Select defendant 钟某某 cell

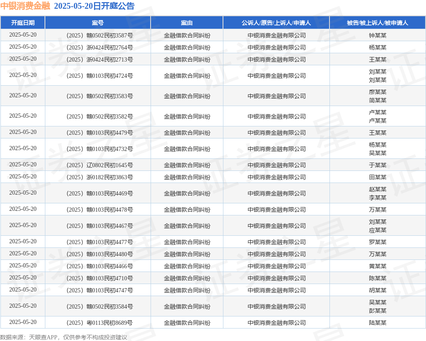(377, 35)
